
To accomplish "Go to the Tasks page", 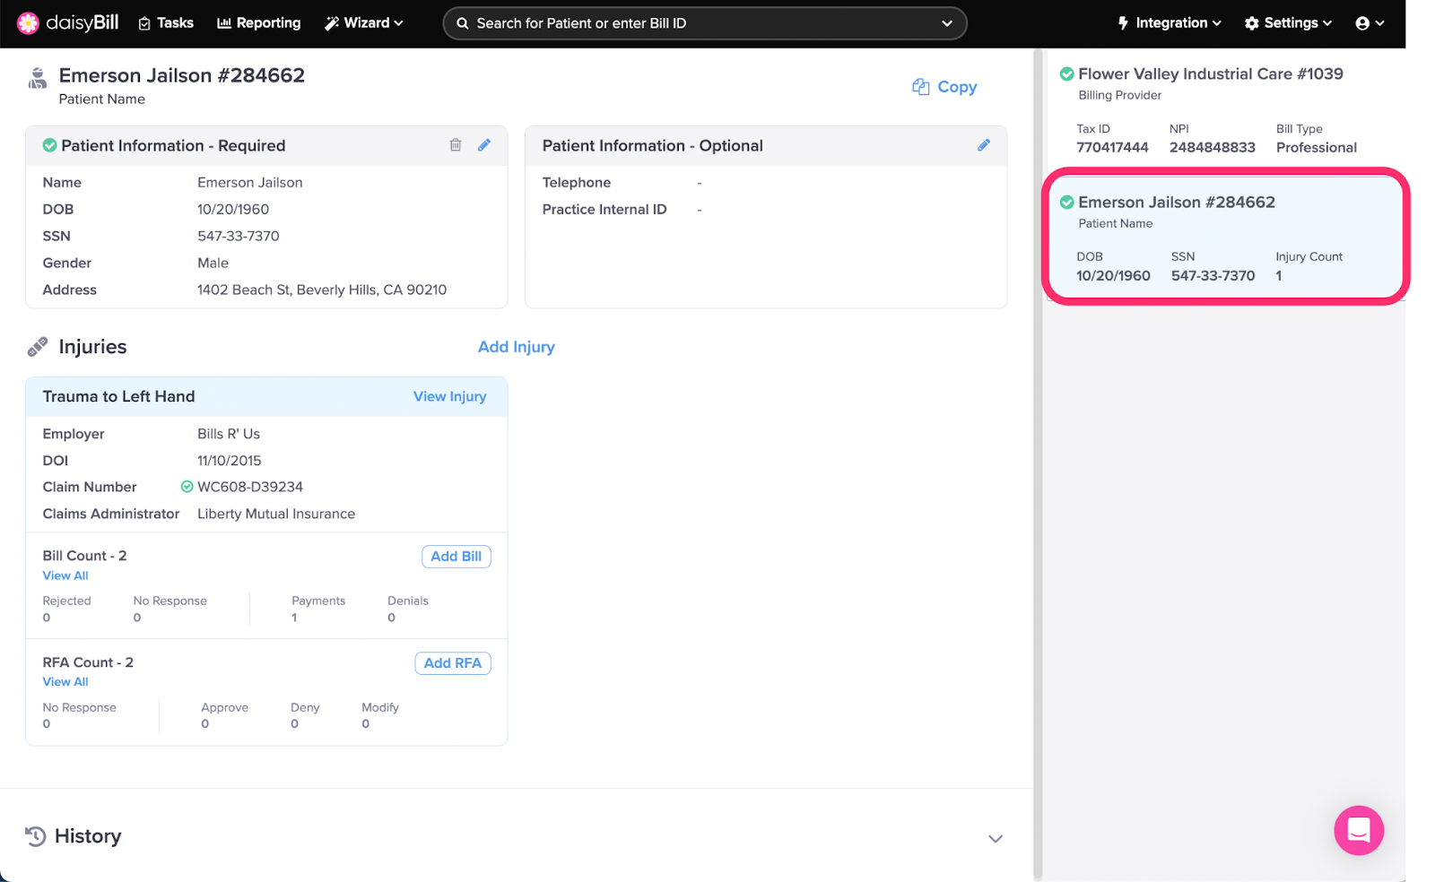I will [166, 23].
